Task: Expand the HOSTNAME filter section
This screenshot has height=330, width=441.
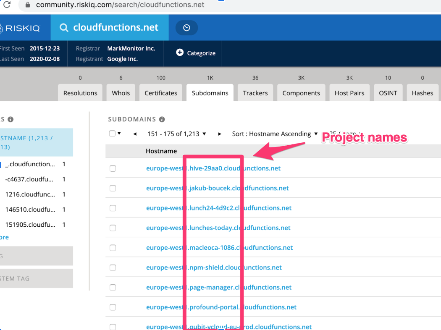Action: tap(37, 142)
